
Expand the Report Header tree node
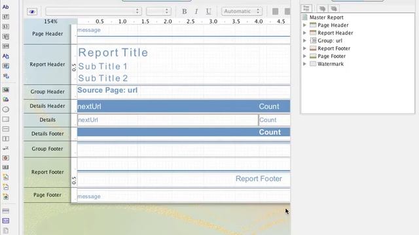[304, 33]
